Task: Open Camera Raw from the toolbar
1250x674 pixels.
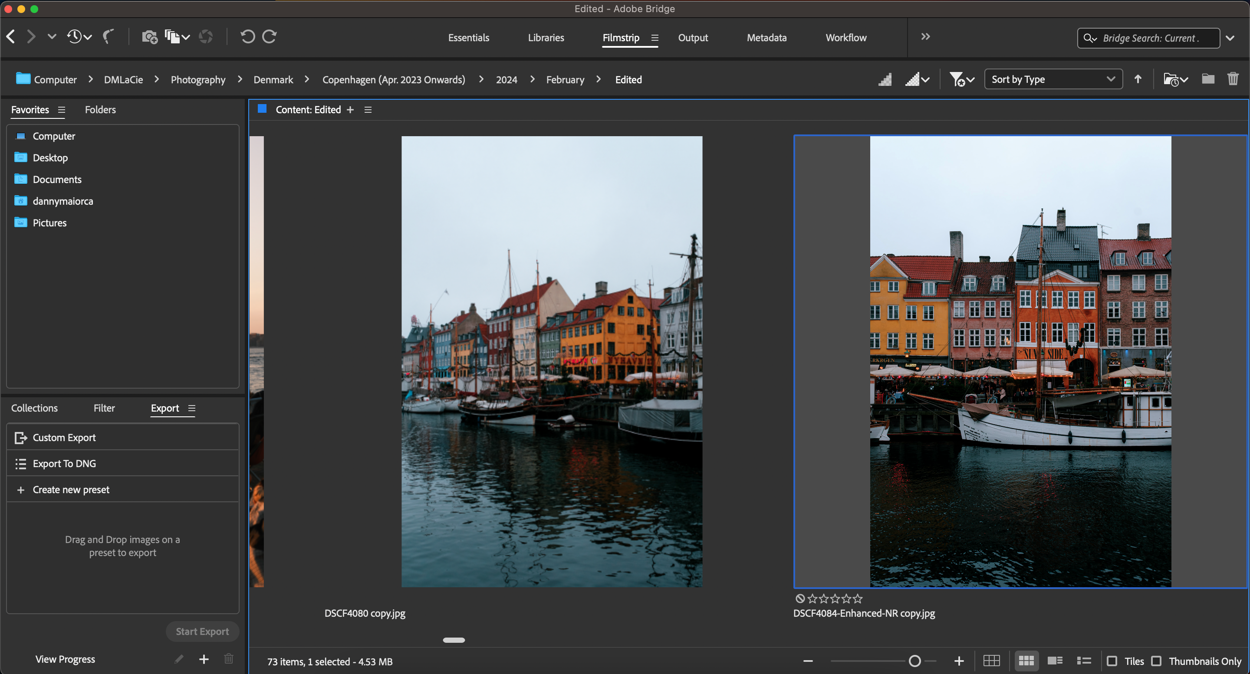Action: (x=206, y=36)
